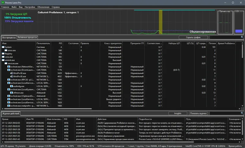This screenshot has height=148, width=245.
Task: Select the services.exe tree entry
Action: 13,63
